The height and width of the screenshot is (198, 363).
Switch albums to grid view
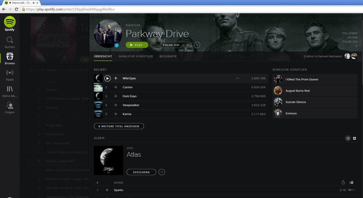(355, 138)
